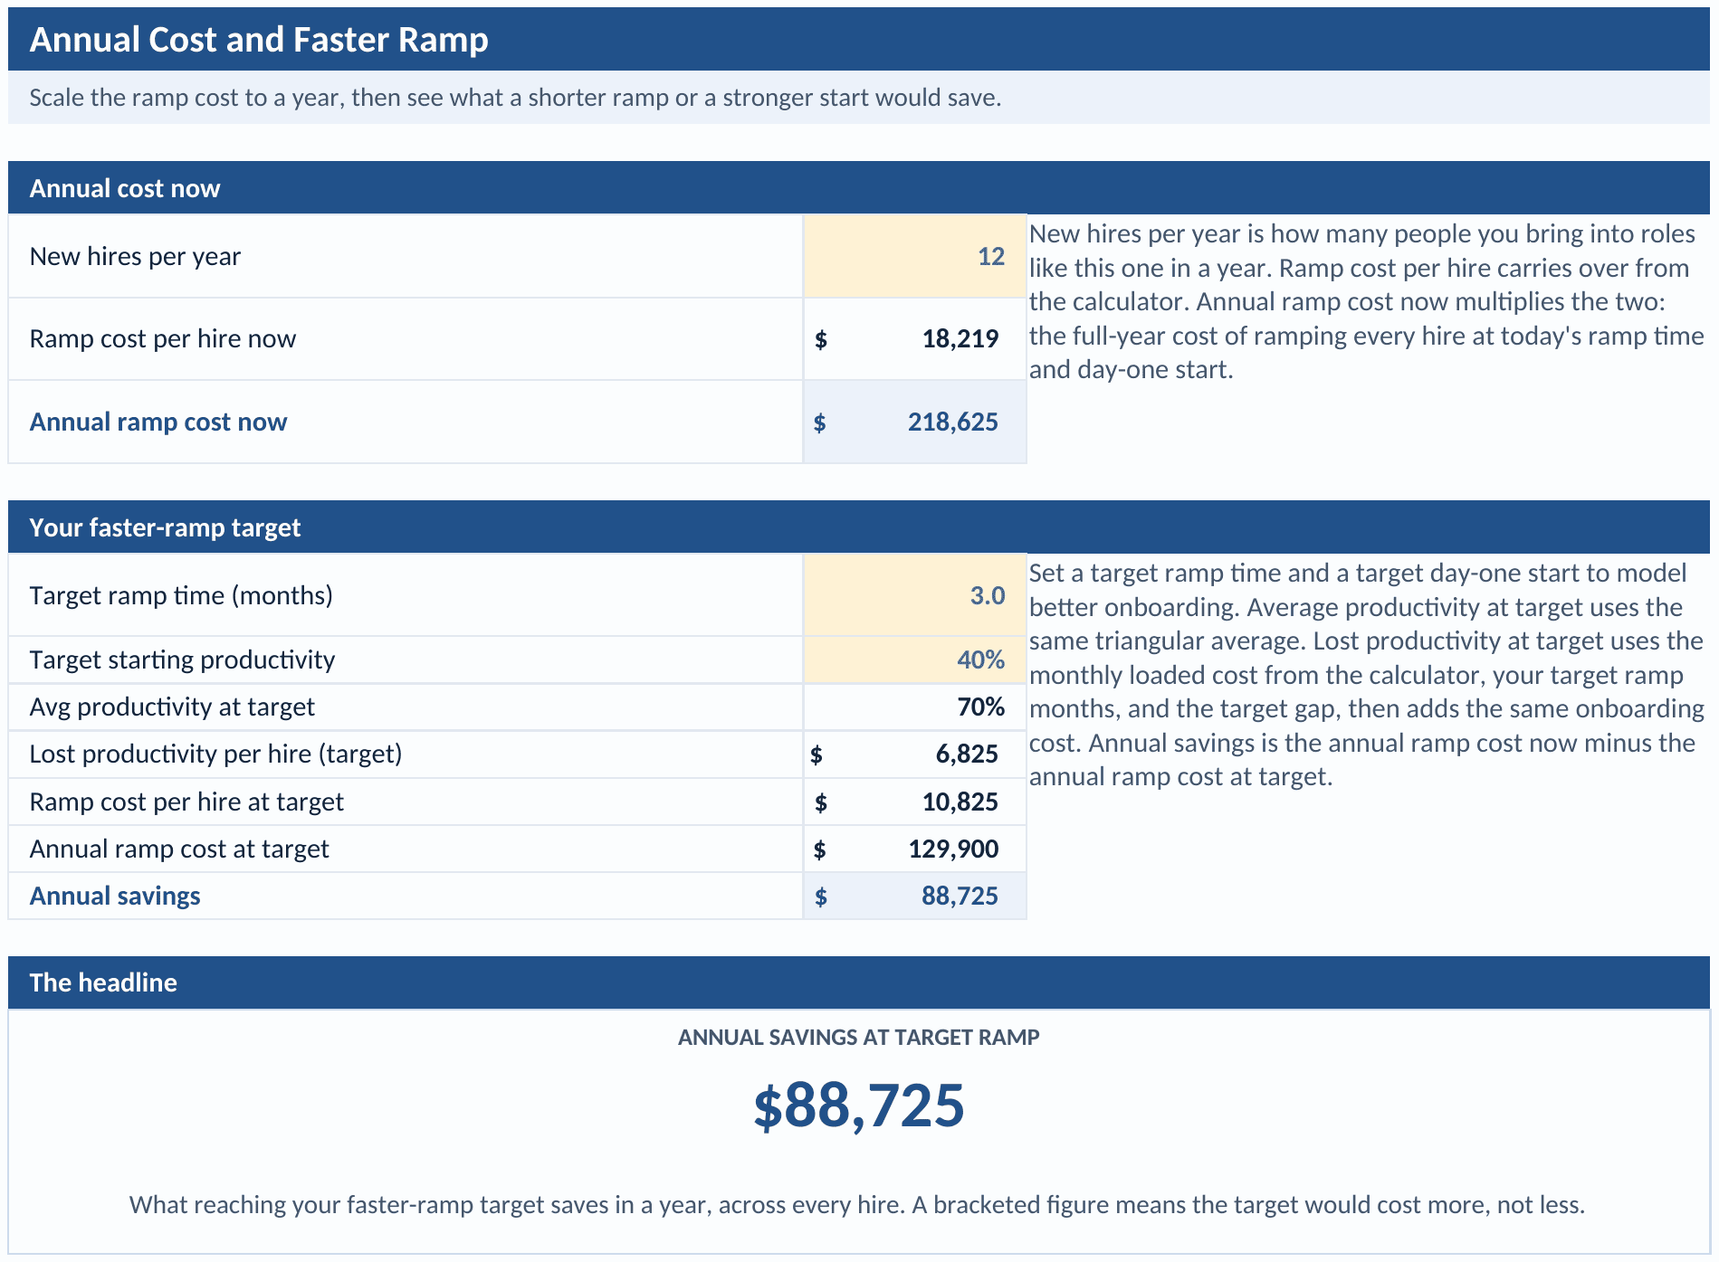Click the Avg productivity at target 70% cell
Screen dimensions: 1719x1262
pos(914,707)
